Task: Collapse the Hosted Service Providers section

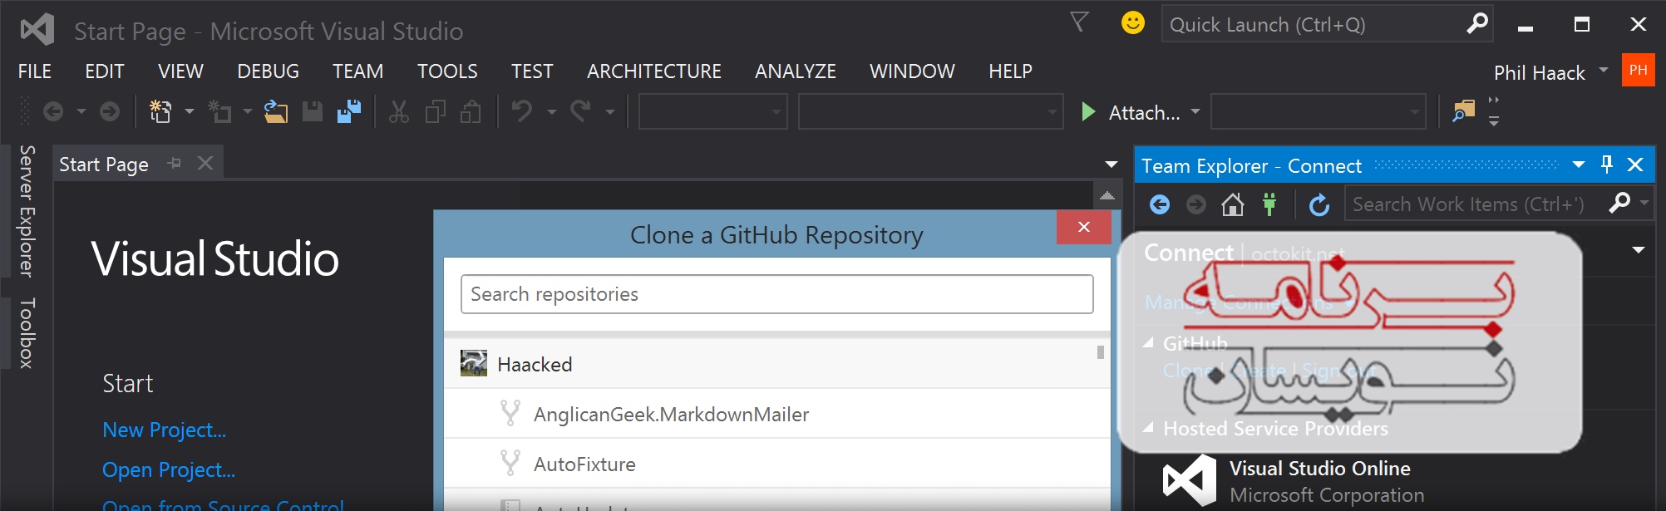Action: pyautogui.click(x=1149, y=428)
